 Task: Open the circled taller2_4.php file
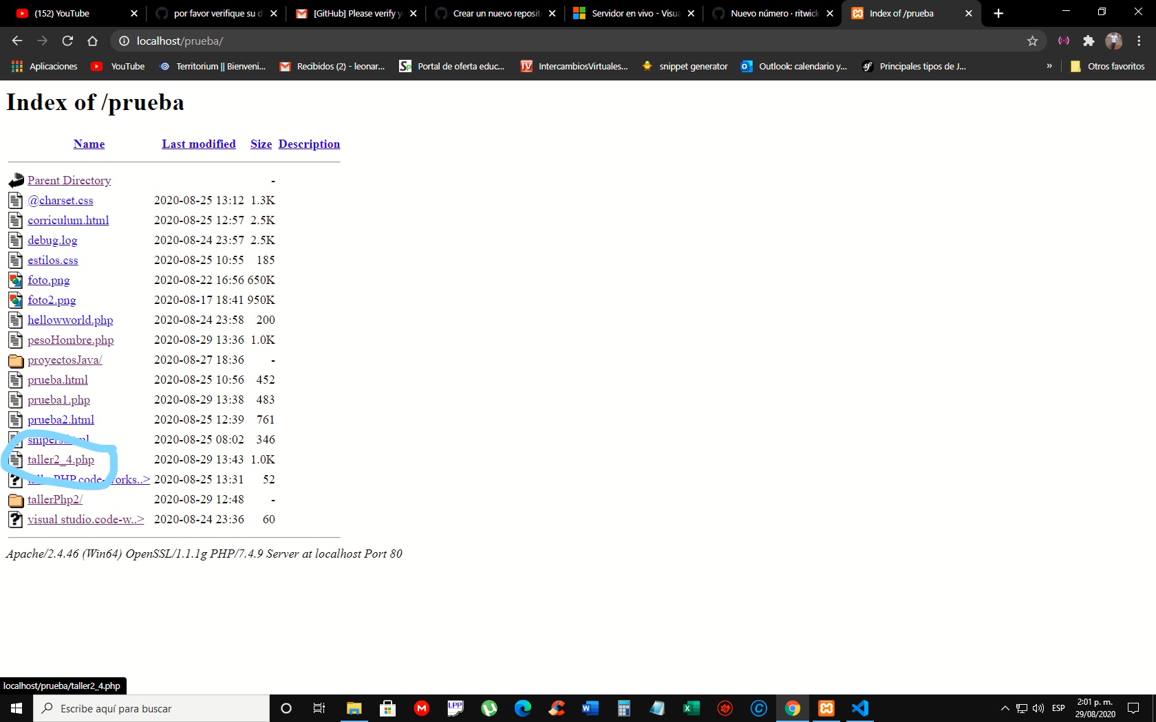tap(61, 459)
